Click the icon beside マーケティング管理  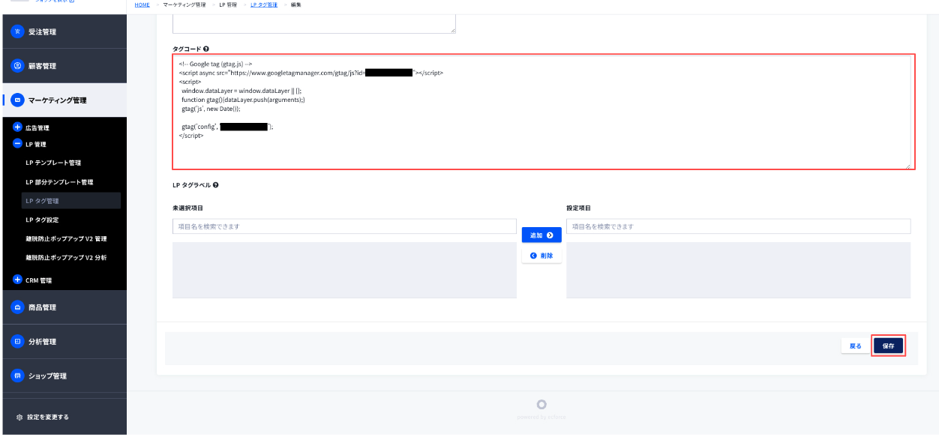[x=16, y=100]
